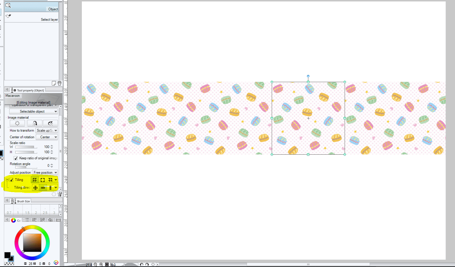Image resolution: width=455 pixels, height=267 pixels.
Task: Expand the Tiling mode dropdown arrow
Action: click(56, 180)
